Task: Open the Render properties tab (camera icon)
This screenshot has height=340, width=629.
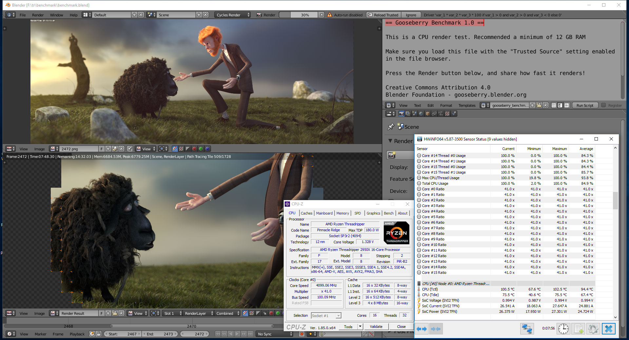Action: coord(401,114)
